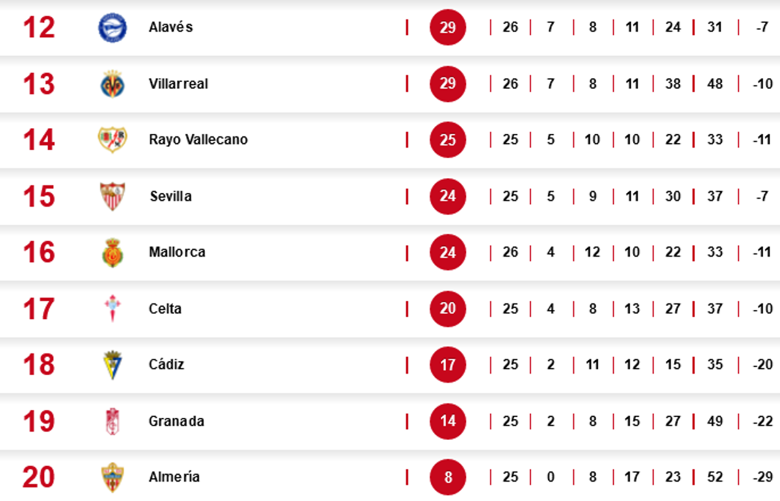Click the Alavés club crest
Viewport: 780px width, 501px height.
tap(112, 28)
